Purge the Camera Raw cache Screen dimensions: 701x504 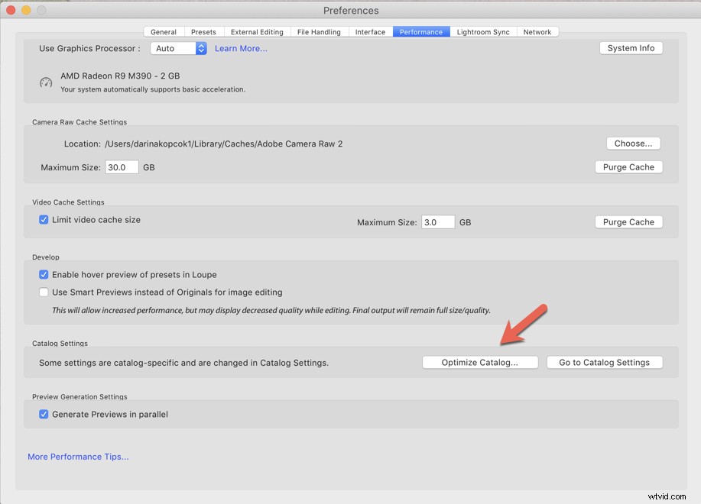(x=628, y=166)
